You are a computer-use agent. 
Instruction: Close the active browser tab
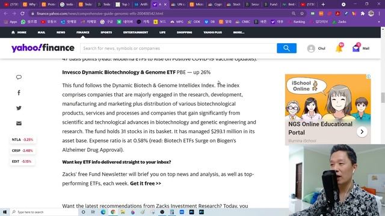(x=165, y=4)
